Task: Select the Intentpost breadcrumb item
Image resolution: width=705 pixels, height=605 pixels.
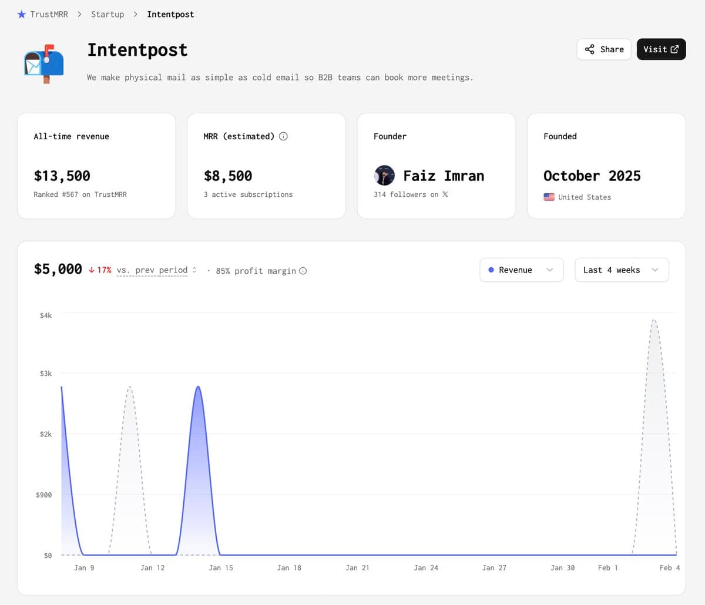Action: pos(170,14)
